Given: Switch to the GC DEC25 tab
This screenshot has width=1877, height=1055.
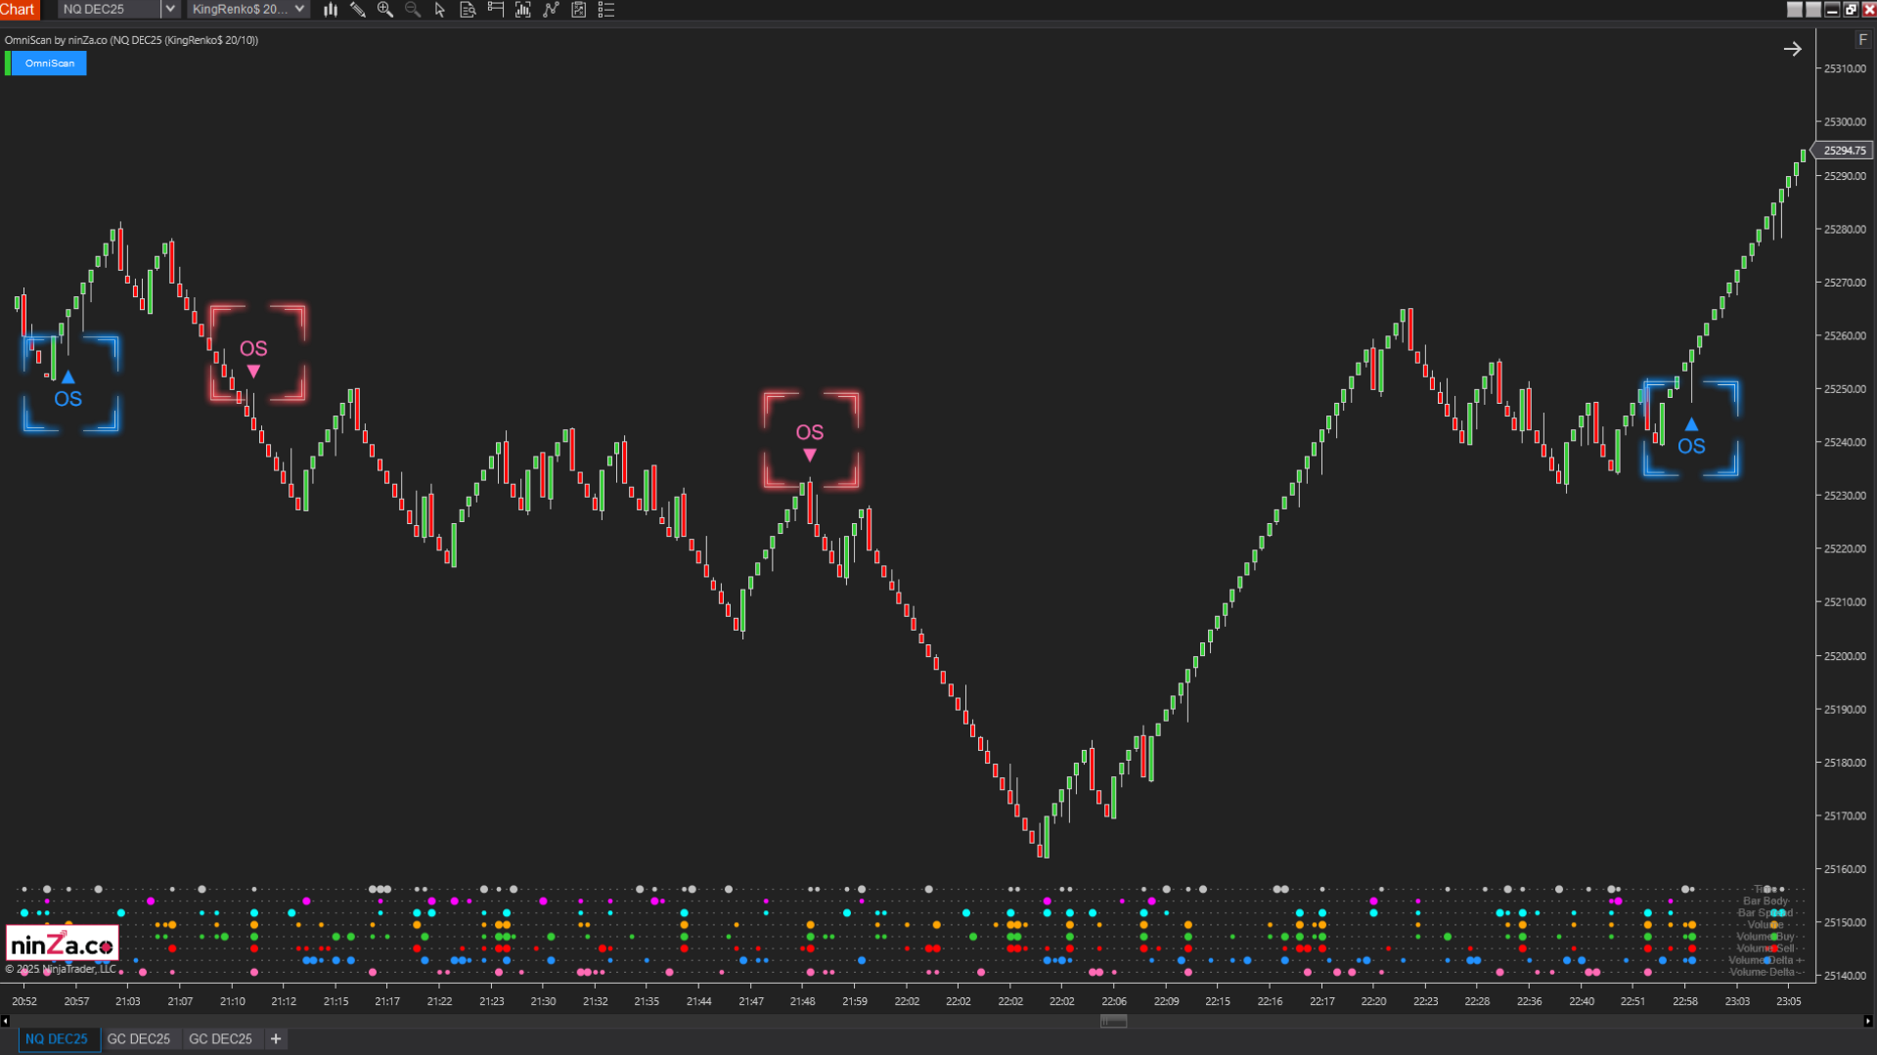Looking at the screenshot, I should click(139, 1038).
